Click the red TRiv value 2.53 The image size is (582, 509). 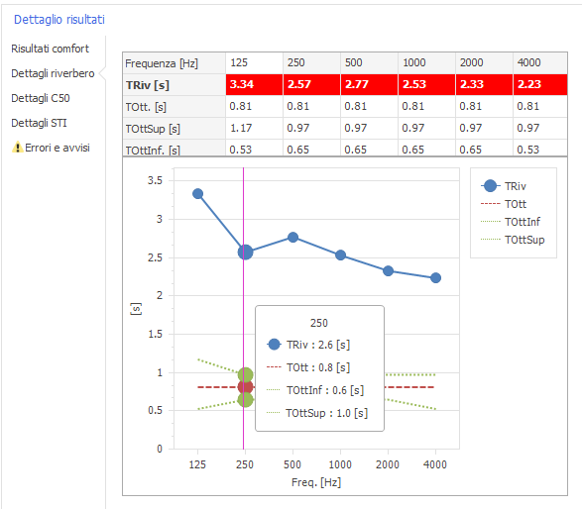[427, 84]
